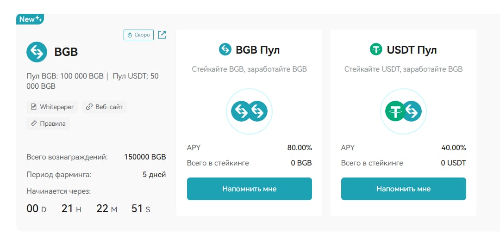
Task: Click the Правила ticket icon
Action: pyautogui.click(x=34, y=124)
